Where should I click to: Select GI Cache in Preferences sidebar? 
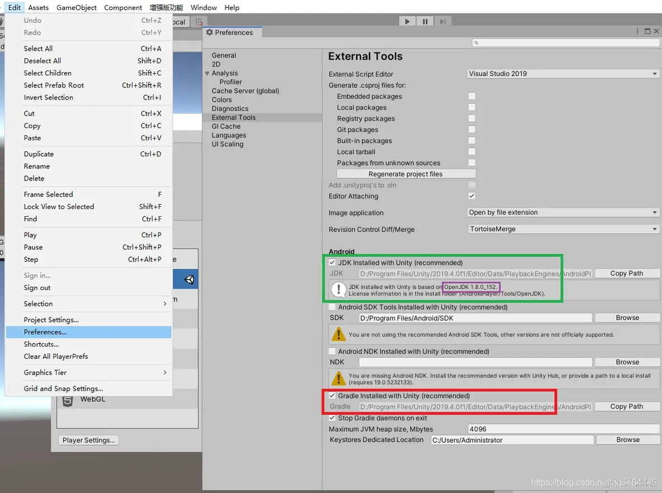point(226,126)
